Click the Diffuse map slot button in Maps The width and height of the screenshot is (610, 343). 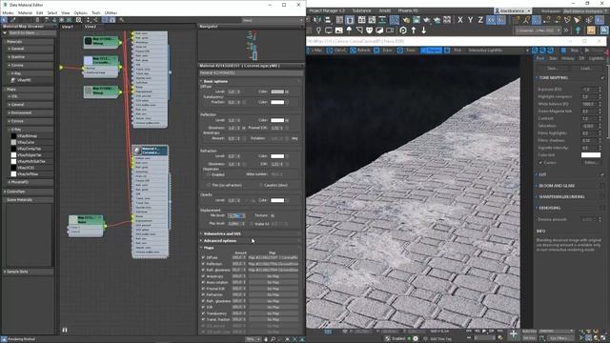coord(274,257)
